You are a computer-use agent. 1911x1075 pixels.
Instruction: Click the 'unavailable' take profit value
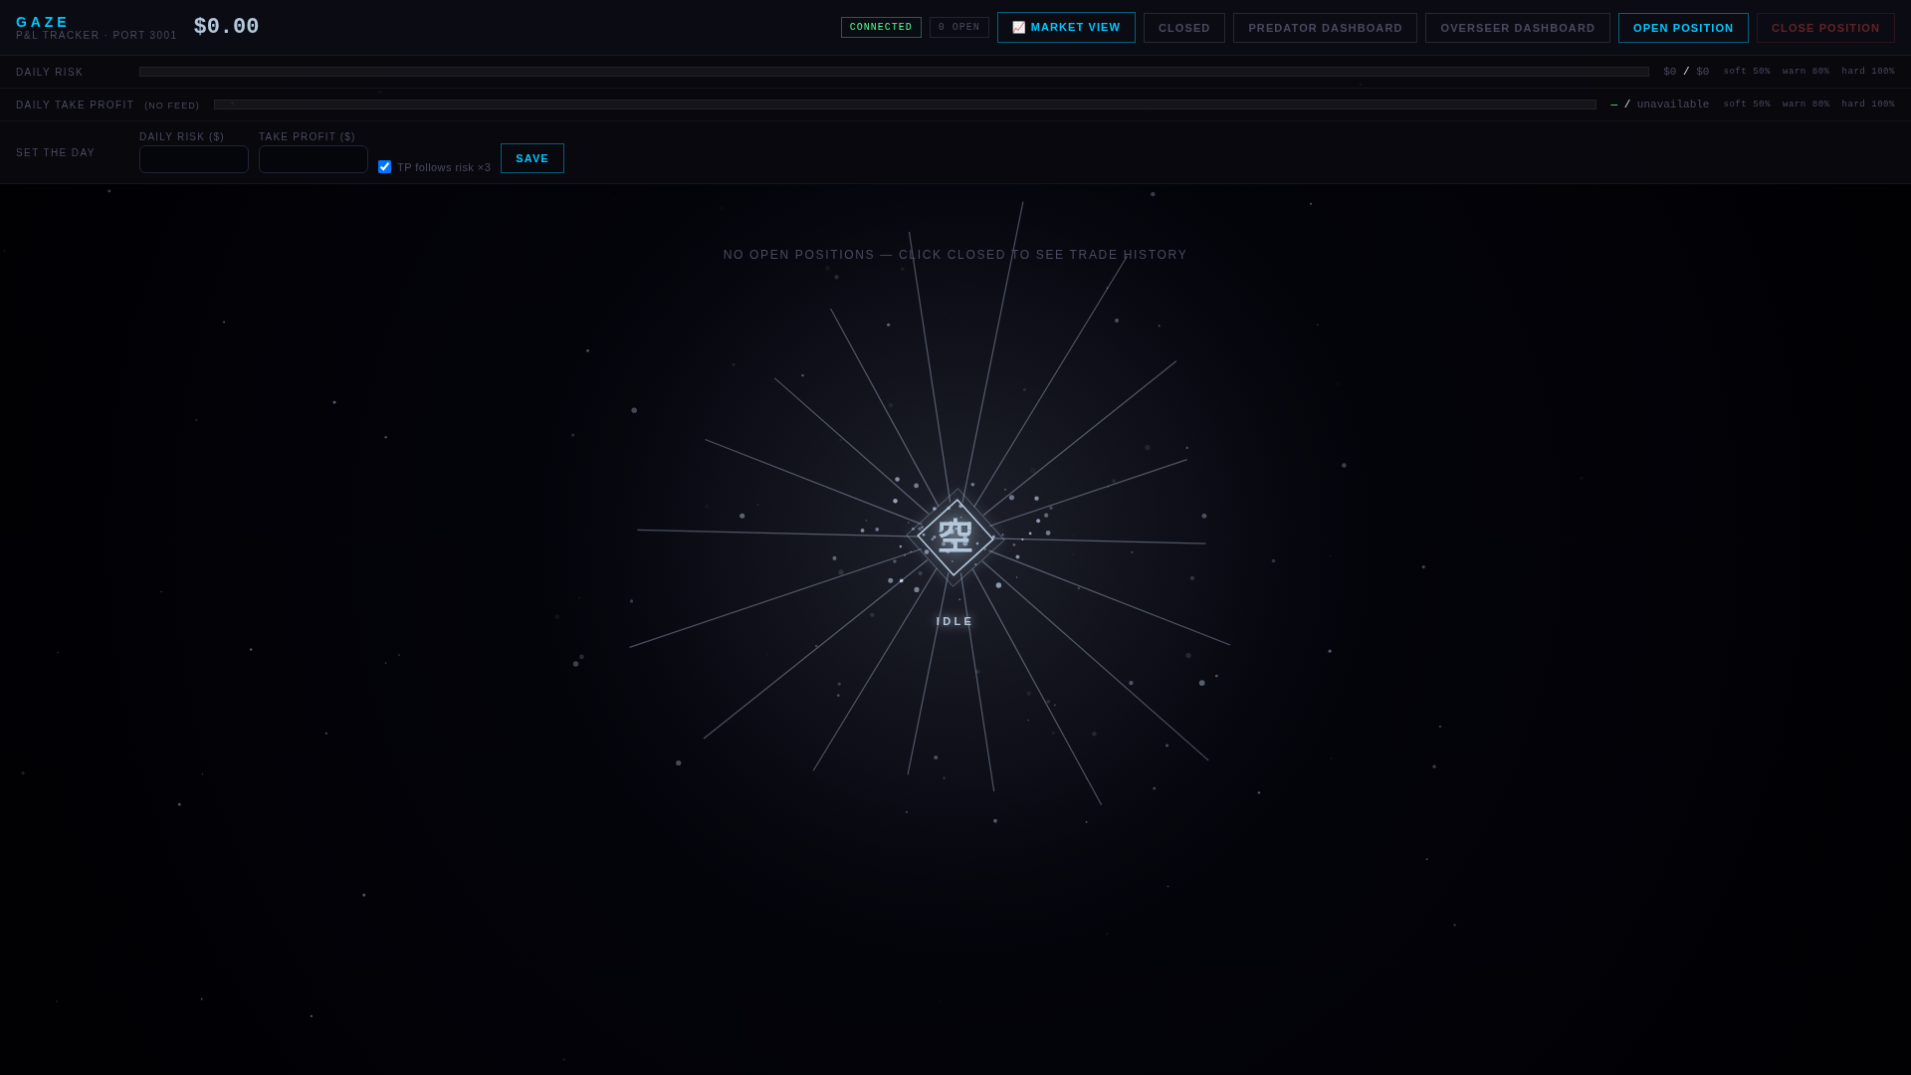(1673, 105)
